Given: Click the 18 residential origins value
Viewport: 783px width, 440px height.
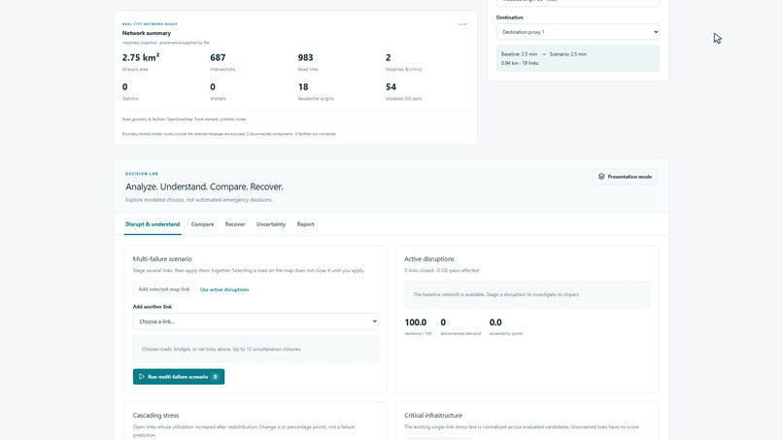Looking at the screenshot, I should tap(303, 86).
